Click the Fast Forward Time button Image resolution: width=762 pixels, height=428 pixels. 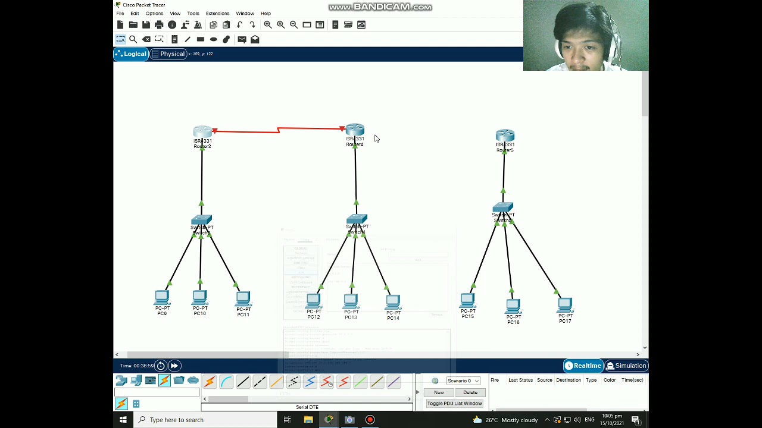[x=174, y=366]
